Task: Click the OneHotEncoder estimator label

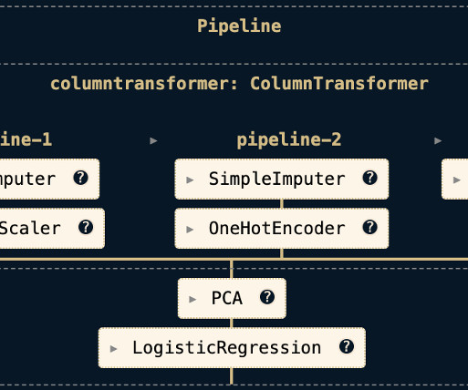Action: [x=277, y=228]
